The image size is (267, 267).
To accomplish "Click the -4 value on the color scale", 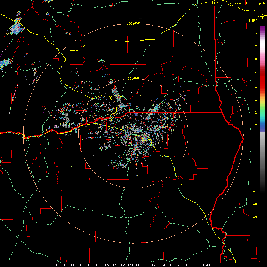I will [255, 178].
